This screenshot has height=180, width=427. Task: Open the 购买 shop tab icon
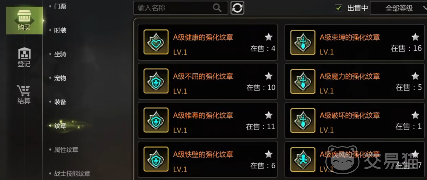(24, 20)
